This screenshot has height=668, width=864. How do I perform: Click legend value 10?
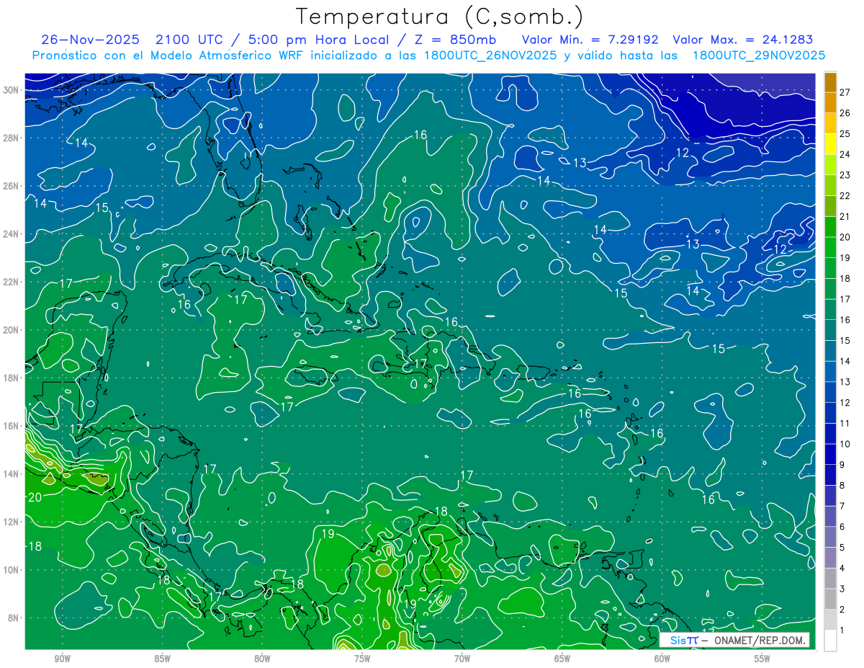click(845, 444)
